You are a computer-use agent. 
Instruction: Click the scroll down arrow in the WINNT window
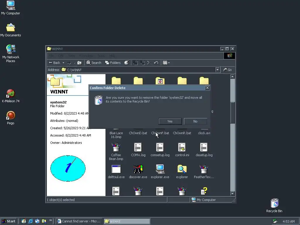coord(232,194)
